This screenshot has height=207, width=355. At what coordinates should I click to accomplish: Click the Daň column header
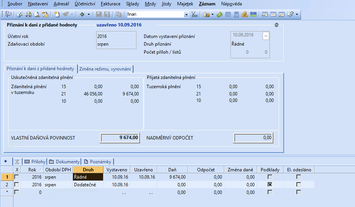click(172, 170)
